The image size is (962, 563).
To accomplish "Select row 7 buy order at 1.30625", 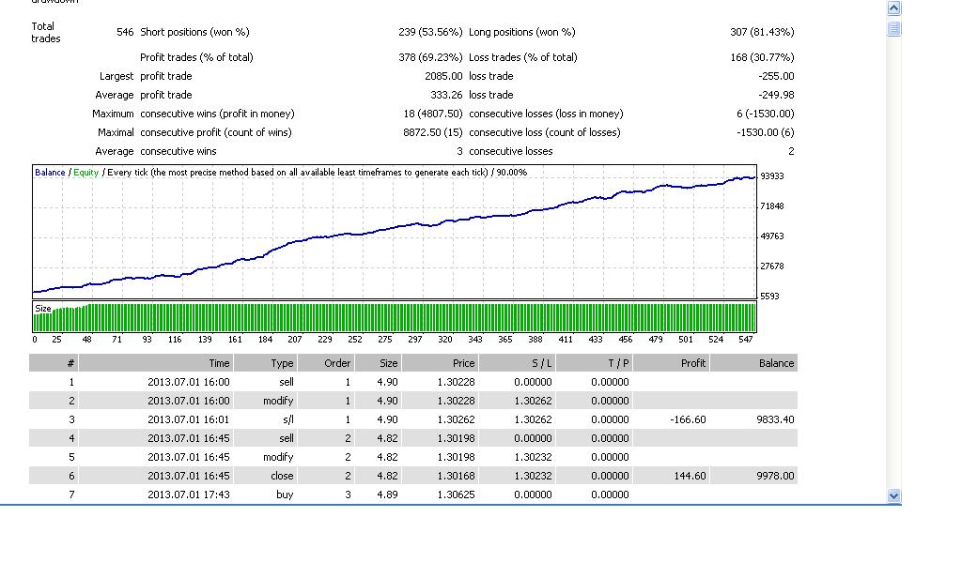I will [x=413, y=495].
